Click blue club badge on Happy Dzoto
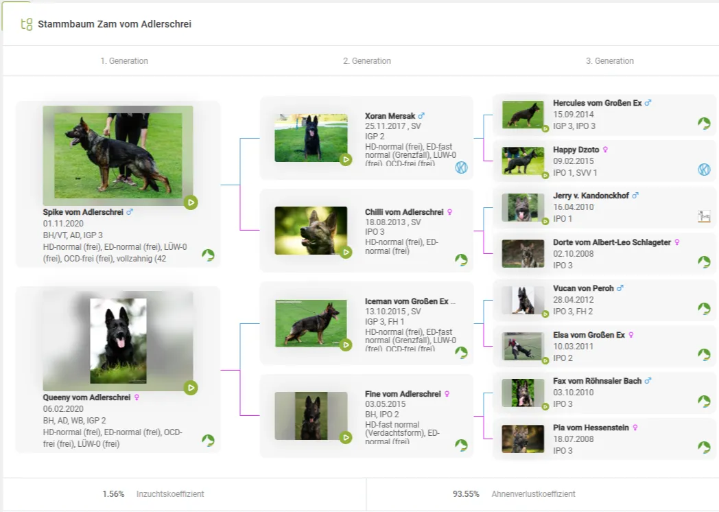The width and height of the screenshot is (719, 512). click(x=704, y=170)
